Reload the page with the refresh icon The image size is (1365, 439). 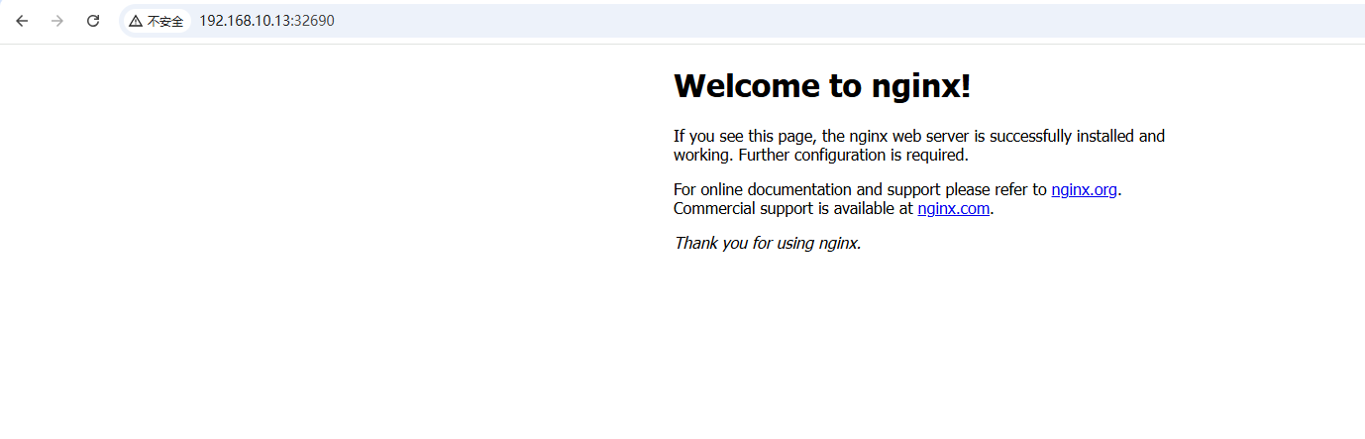(x=93, y=21)
